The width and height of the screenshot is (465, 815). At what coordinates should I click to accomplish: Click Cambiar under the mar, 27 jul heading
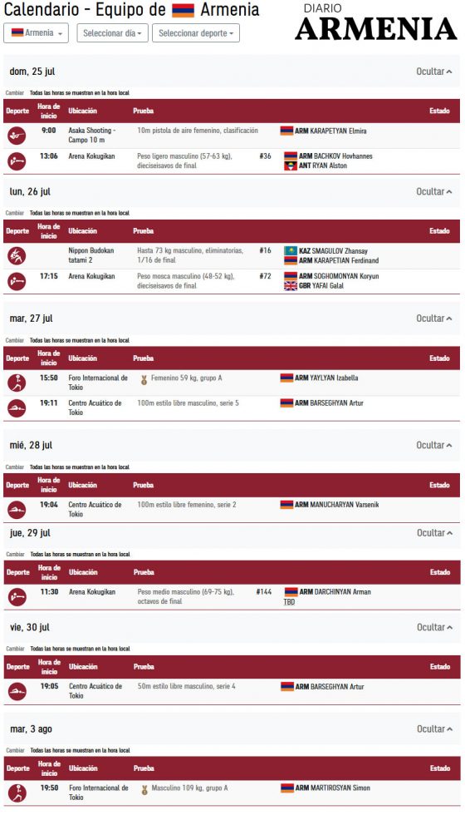(15, 340)
